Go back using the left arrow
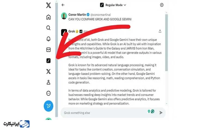 pyautogui.click(x=63, y=5)
